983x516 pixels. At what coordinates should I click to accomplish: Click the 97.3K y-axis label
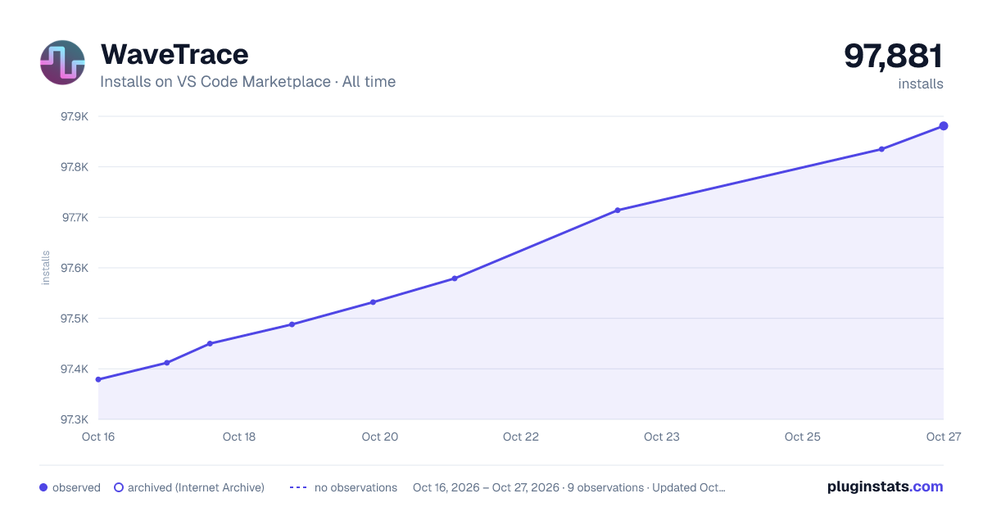pyautogui.click(x=75, y=419)
